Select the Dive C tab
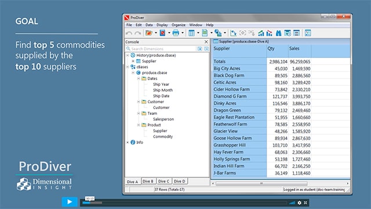 (163, 181)
